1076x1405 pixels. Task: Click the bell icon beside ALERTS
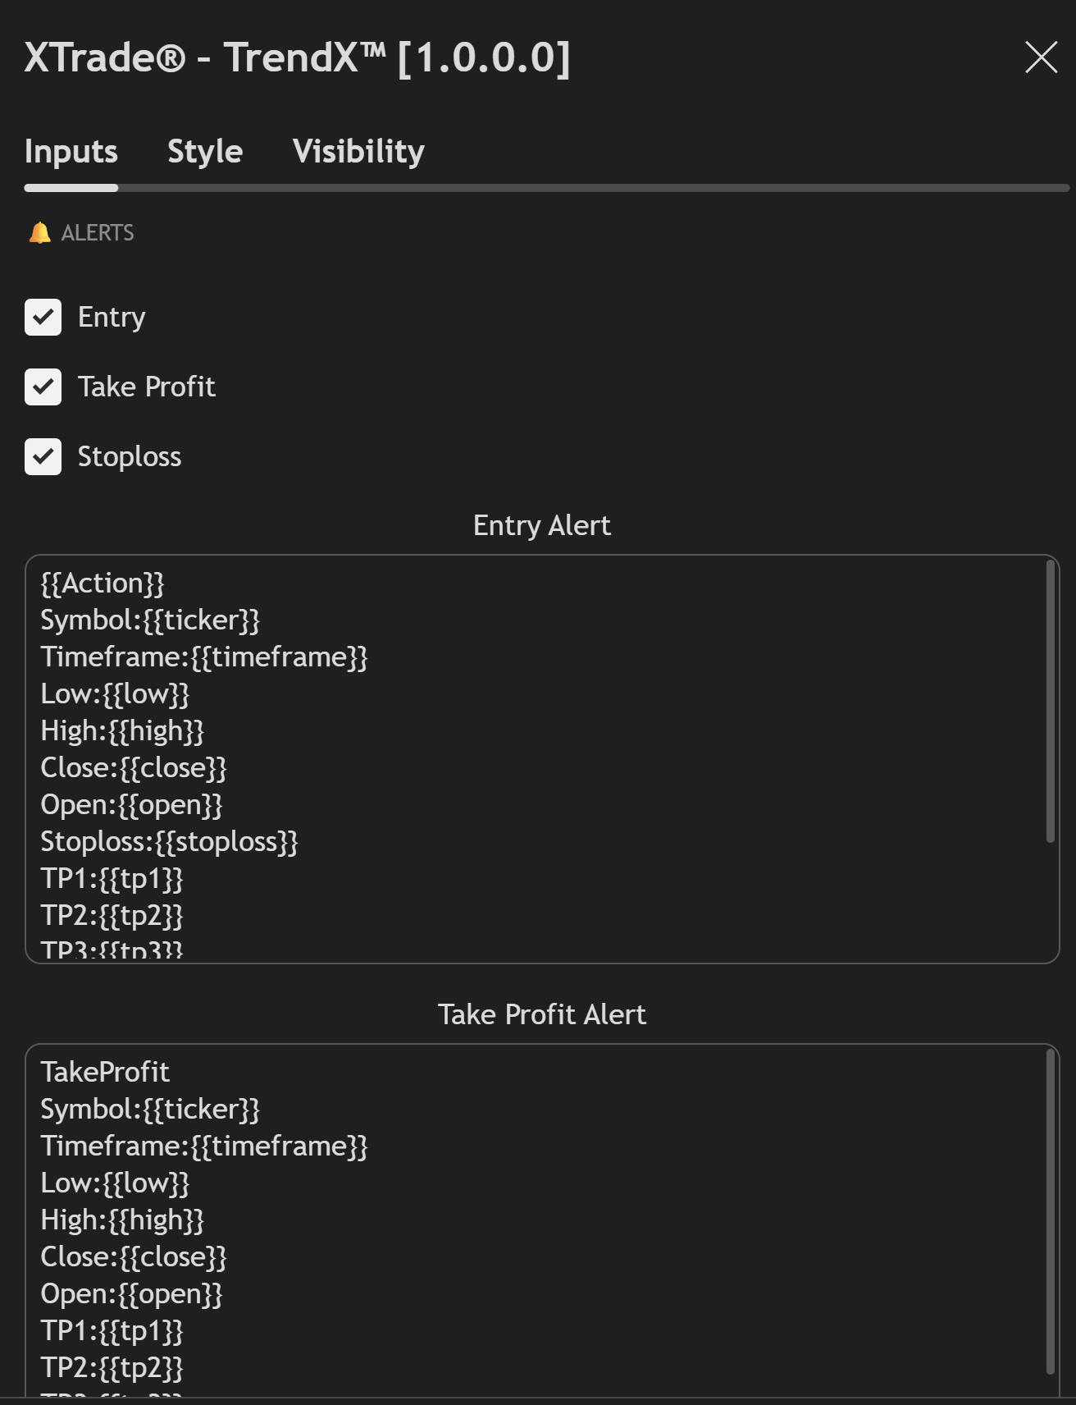39,233
